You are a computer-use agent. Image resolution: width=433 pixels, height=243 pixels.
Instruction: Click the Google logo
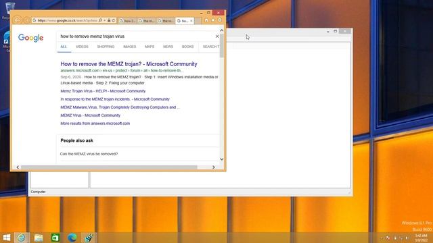pos(30,38)
